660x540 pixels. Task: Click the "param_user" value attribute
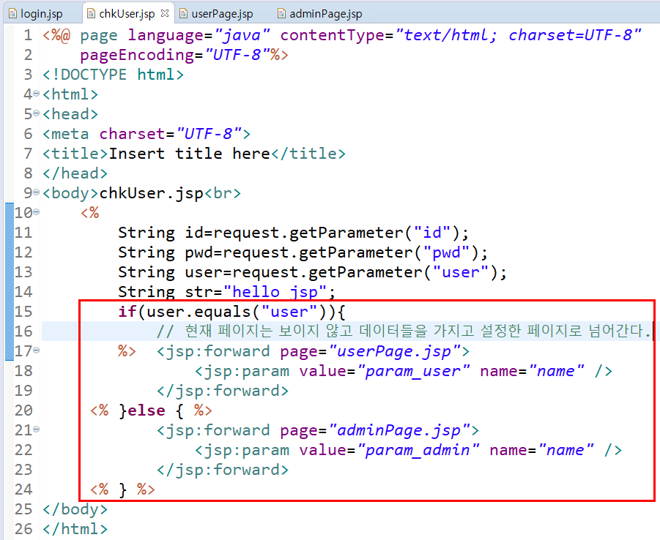(x=413, y=371)
